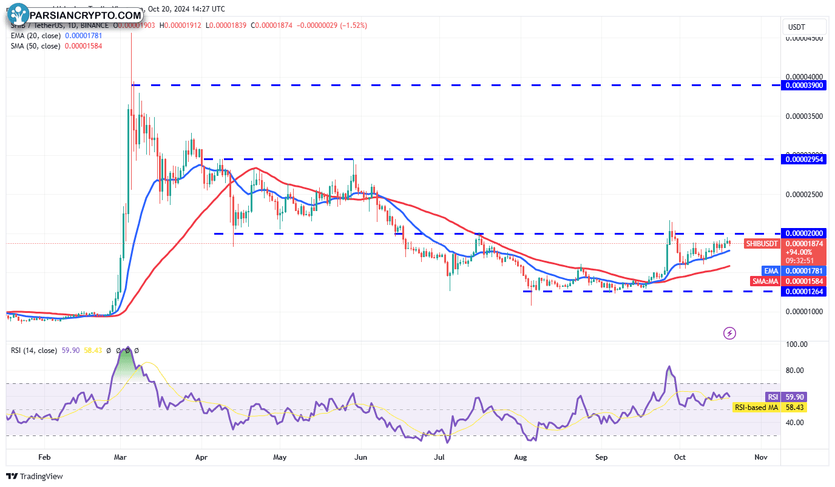Open the TradingView logo link
This screenshot has width=835, height=487.
click(35, 476)
